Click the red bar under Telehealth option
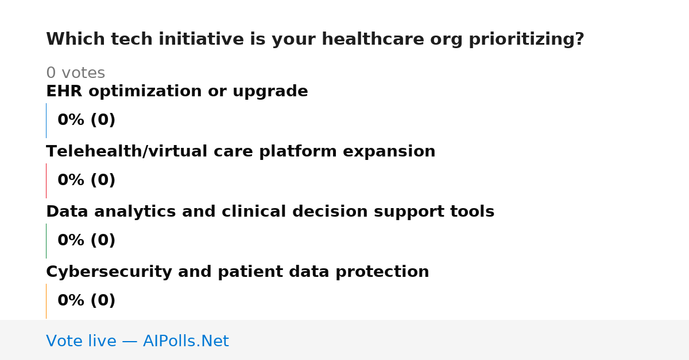 [46, 181]
